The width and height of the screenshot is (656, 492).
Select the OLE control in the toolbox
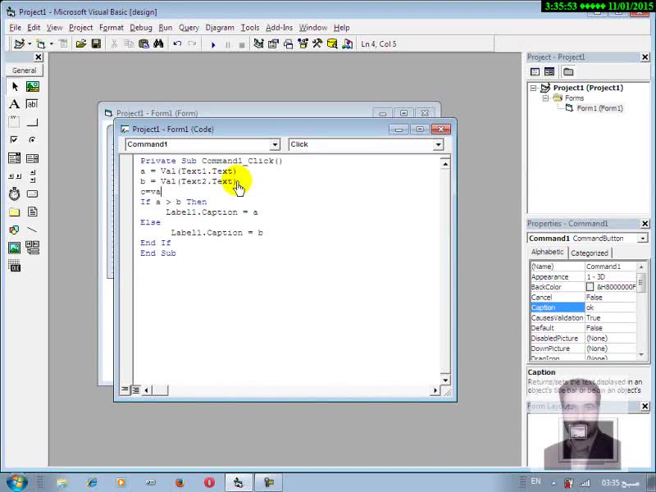point(14,266)
